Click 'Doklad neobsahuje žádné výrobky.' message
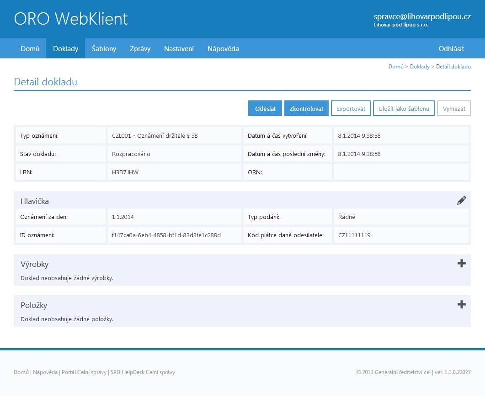Screen dimensions: 485x396 click(x=67, y=278)
